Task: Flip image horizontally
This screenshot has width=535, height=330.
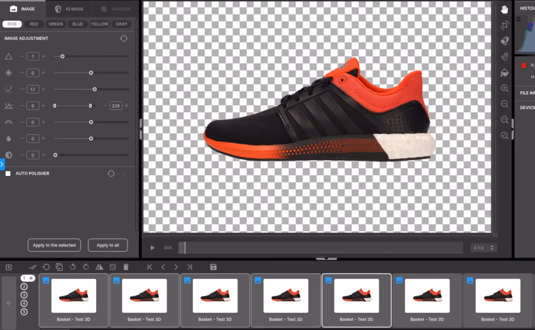Action: [x=99, y=267]
